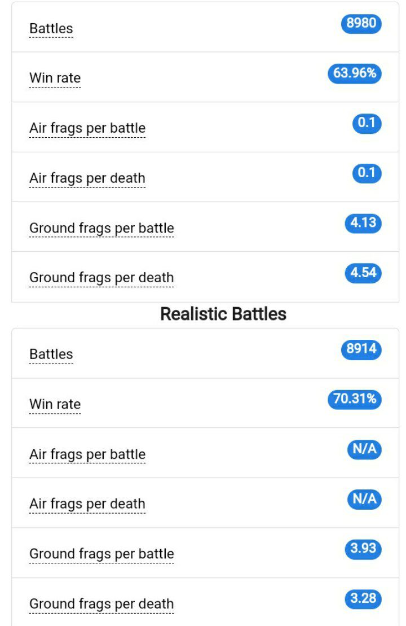Click the Win rate label beside 70.31%
Image resolution: width=406 pixels, height=626 pixels.
point(55,404)
